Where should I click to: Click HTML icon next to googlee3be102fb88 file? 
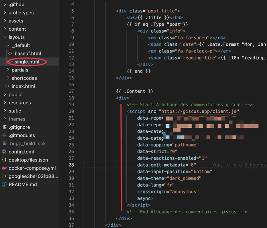[x=4, y=176]
